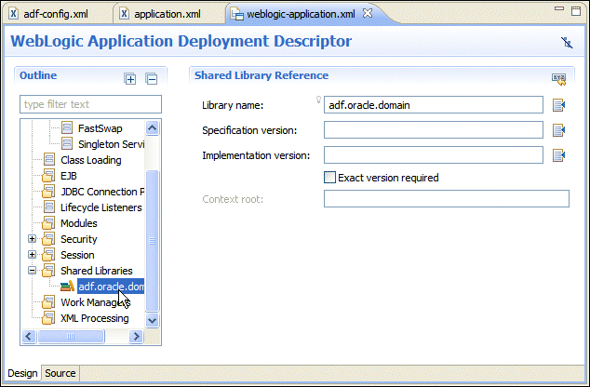Select the Lifecycle Listeners item

tap(101, 207)
